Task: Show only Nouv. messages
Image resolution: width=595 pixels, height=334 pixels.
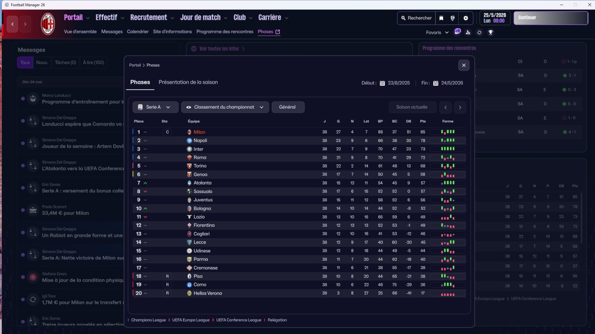Action: click(x=42, y=63)
